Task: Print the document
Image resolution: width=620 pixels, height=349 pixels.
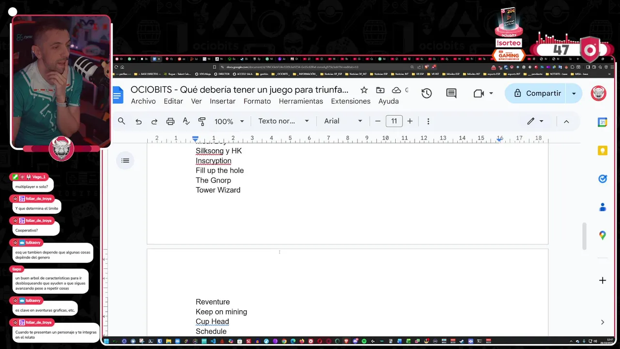Action: click(x=170, y=121)
